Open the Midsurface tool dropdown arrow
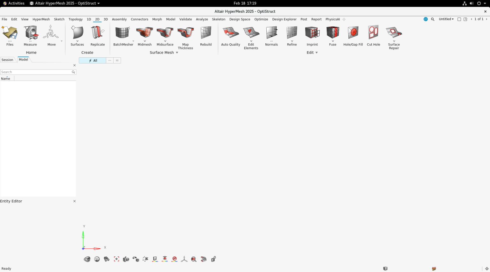This screenshot has height=272, width=490. point(165,40)
